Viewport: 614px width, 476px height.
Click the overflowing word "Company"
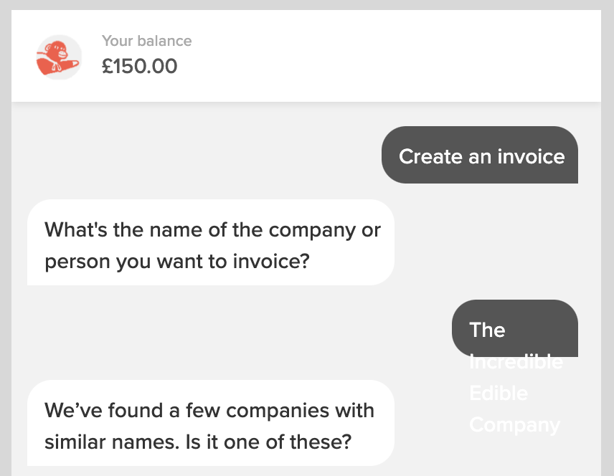[x=514, y=425]
